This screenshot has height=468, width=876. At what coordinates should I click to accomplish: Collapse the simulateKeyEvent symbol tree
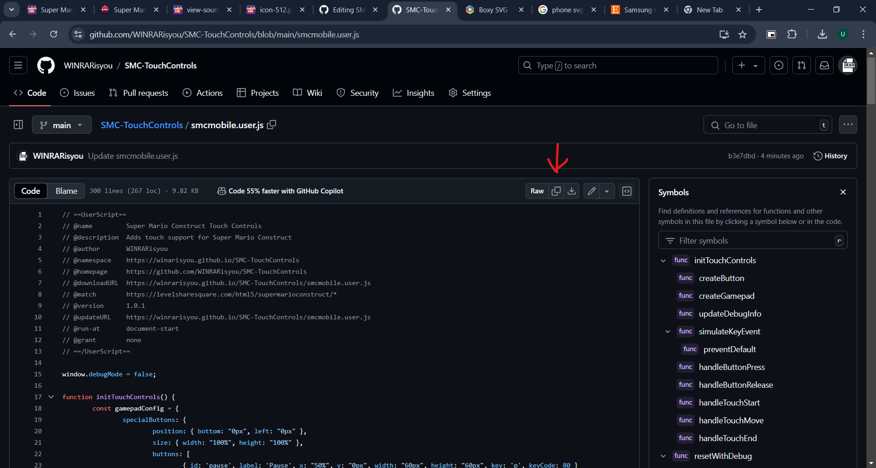(668, 332)
